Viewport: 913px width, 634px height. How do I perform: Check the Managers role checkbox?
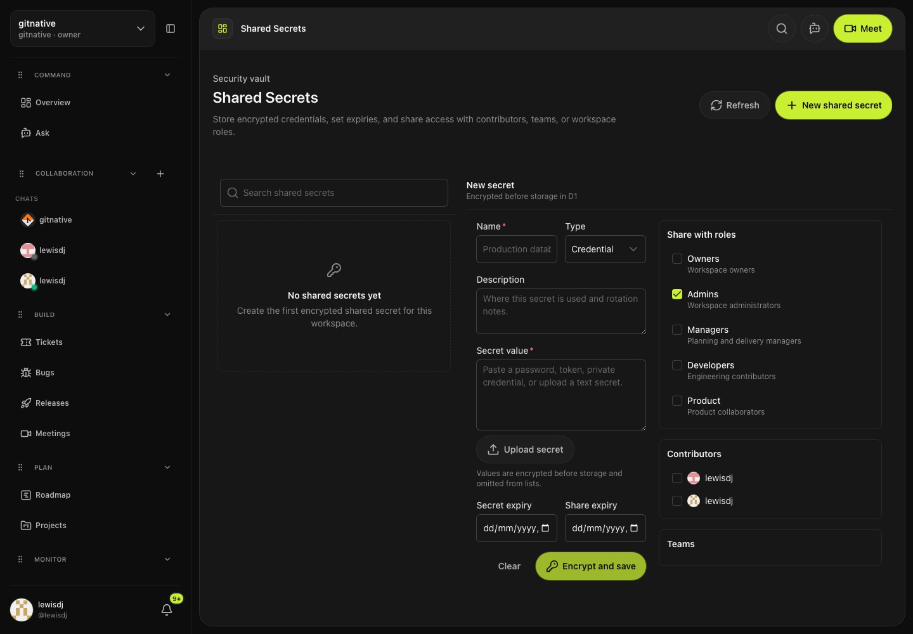pyautogui.click(x=677, y=330)
